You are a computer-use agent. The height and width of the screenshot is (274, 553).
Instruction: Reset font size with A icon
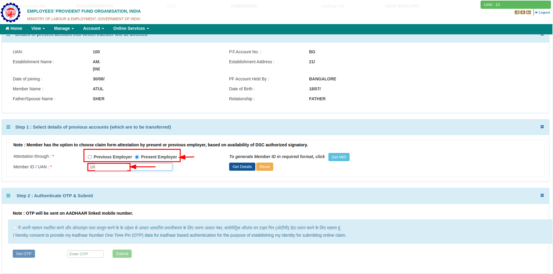coord(523,12)
